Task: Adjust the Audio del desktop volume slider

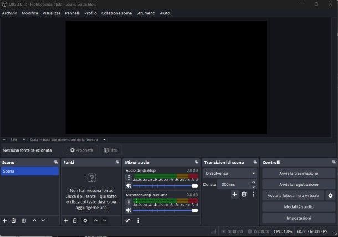Action: [x=165, y=186]
